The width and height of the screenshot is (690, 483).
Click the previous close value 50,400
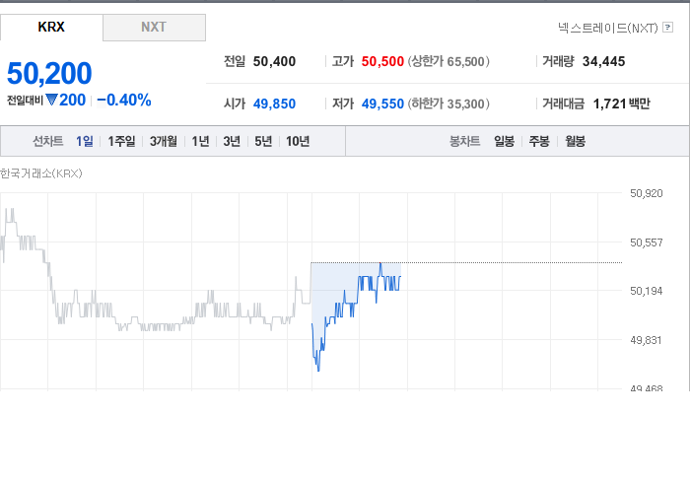coord(274,61)
